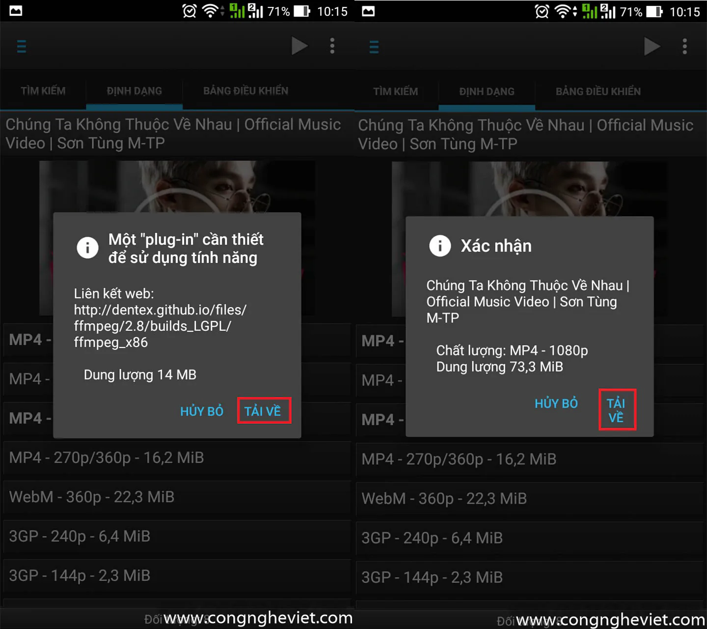
Task: Tap info icon in plug-in dialog
Action: [x=87, y=248]
